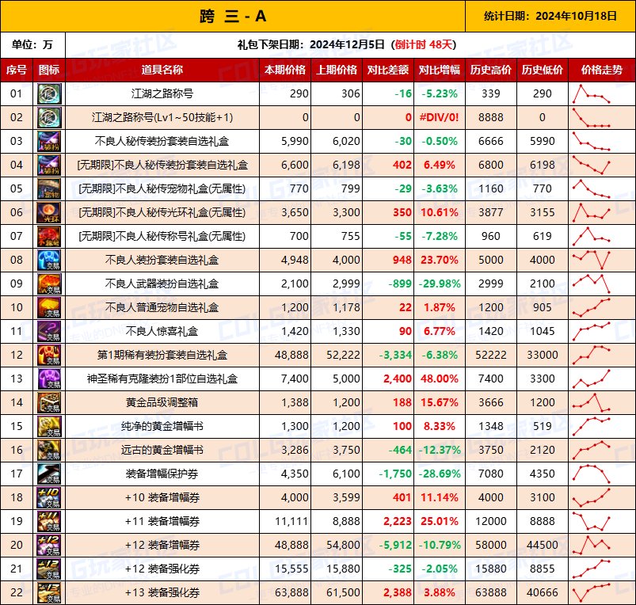Click the row 17 装备增幅保护券 icon
The height and width of the screenshot is (605, 636).
click(49, 474)
